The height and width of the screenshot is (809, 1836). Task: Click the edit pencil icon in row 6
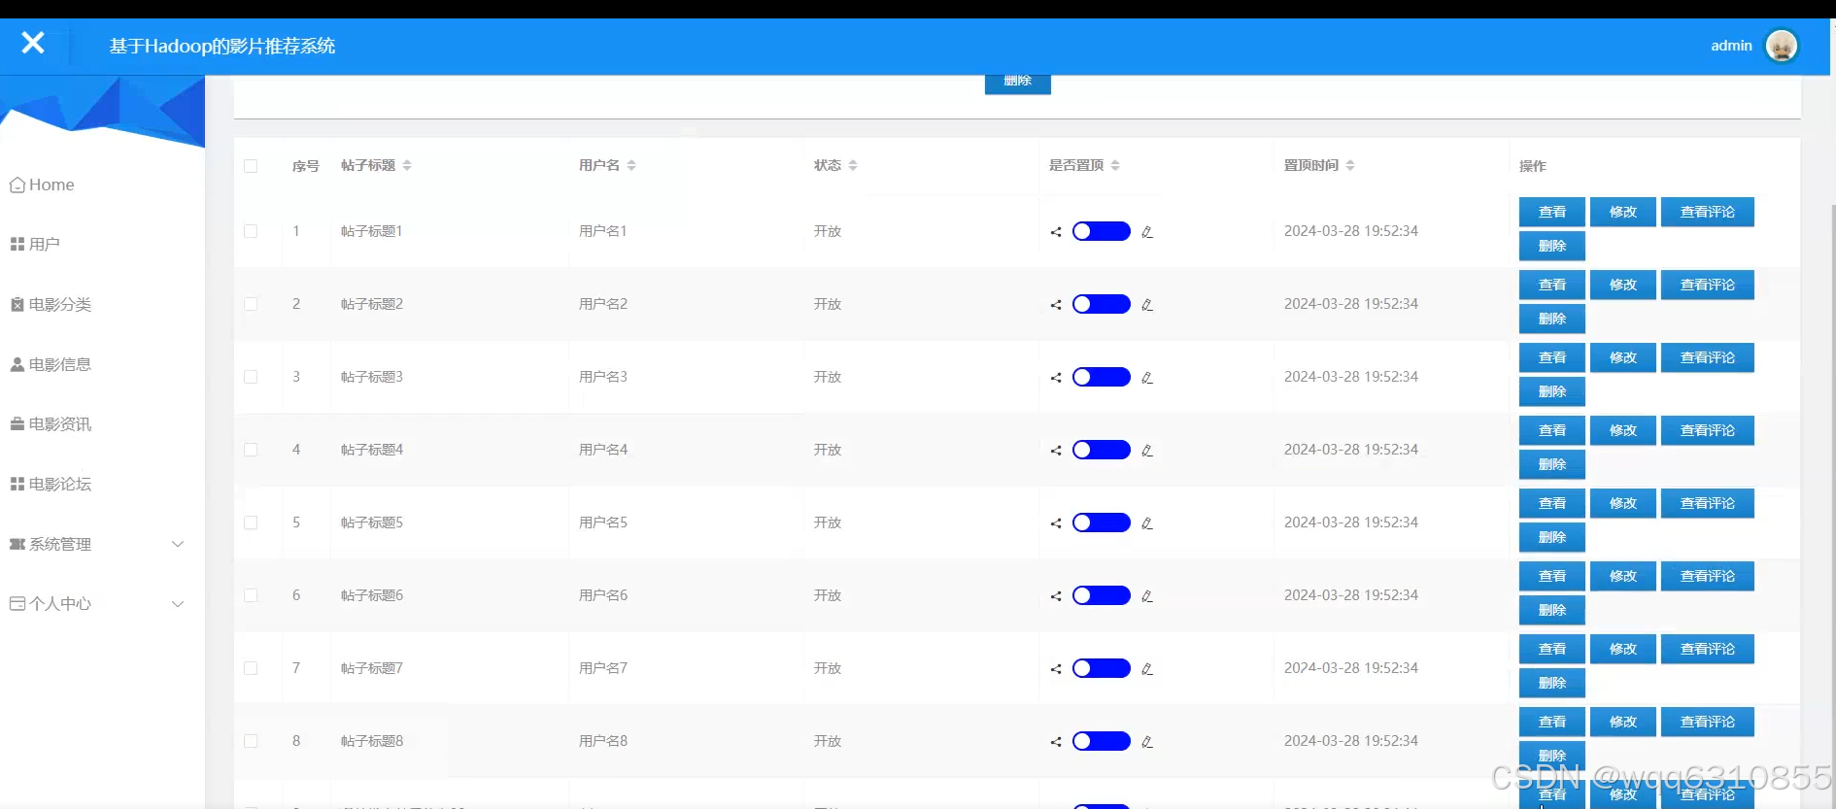(1147, 596)
